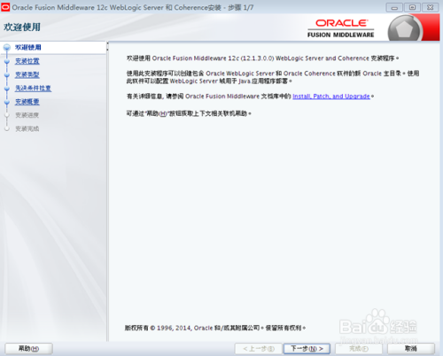
Task: Open the Install, Patch, and Upgrade link
Action: point(331,97)
